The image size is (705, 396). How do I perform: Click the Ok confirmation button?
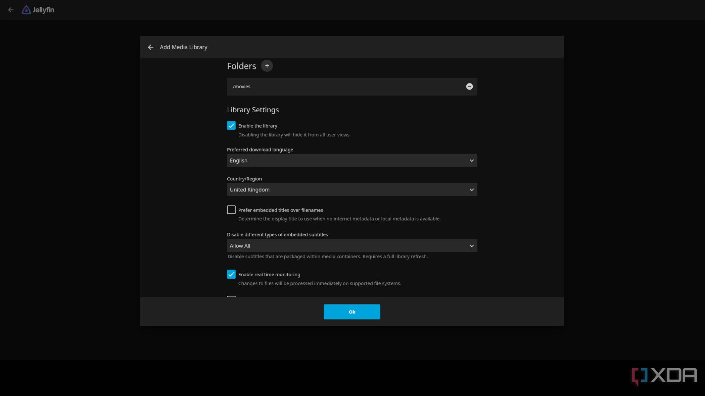[x=352, y=312]
